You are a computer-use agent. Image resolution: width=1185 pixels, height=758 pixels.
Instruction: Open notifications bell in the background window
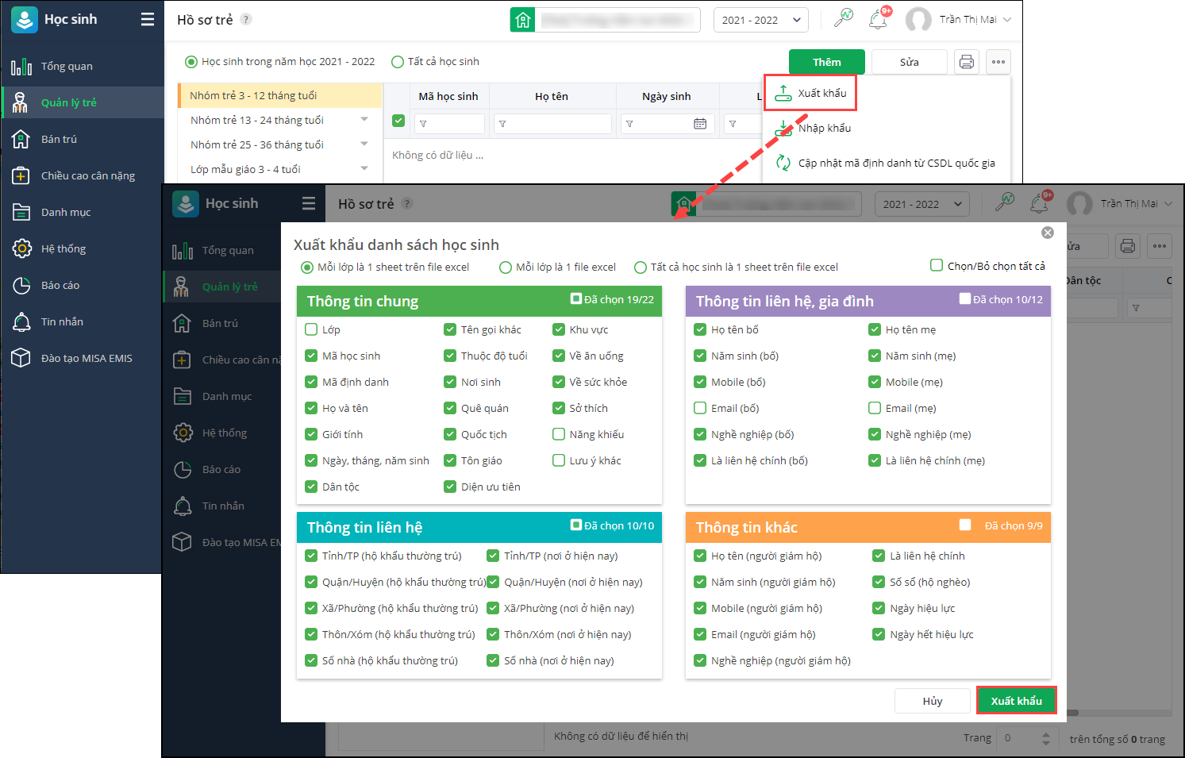point(879,19)
